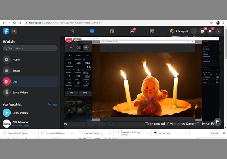
Task: Expand options for July2020.pdf
Action: click(185, 133)
